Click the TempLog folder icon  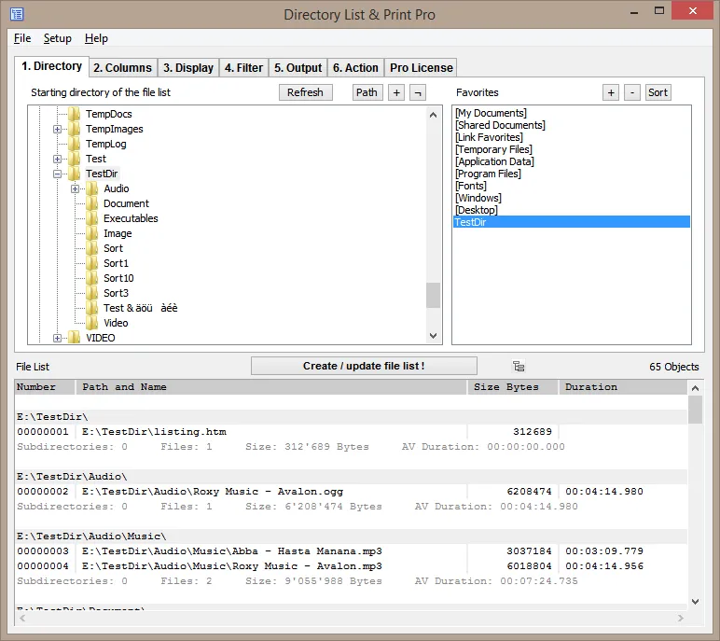click(75, 144)
